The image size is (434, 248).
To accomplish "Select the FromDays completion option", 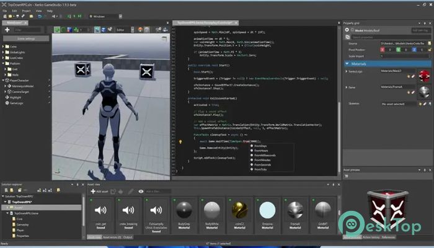I will [260, 146].
